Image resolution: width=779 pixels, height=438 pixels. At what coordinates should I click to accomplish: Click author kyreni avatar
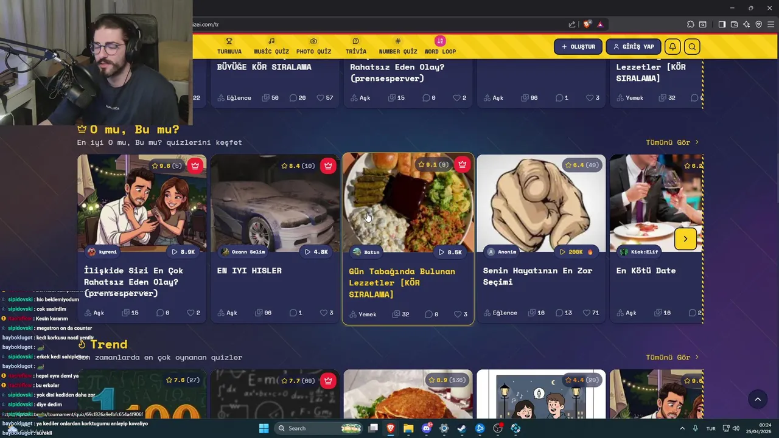(x=92, y=252)
